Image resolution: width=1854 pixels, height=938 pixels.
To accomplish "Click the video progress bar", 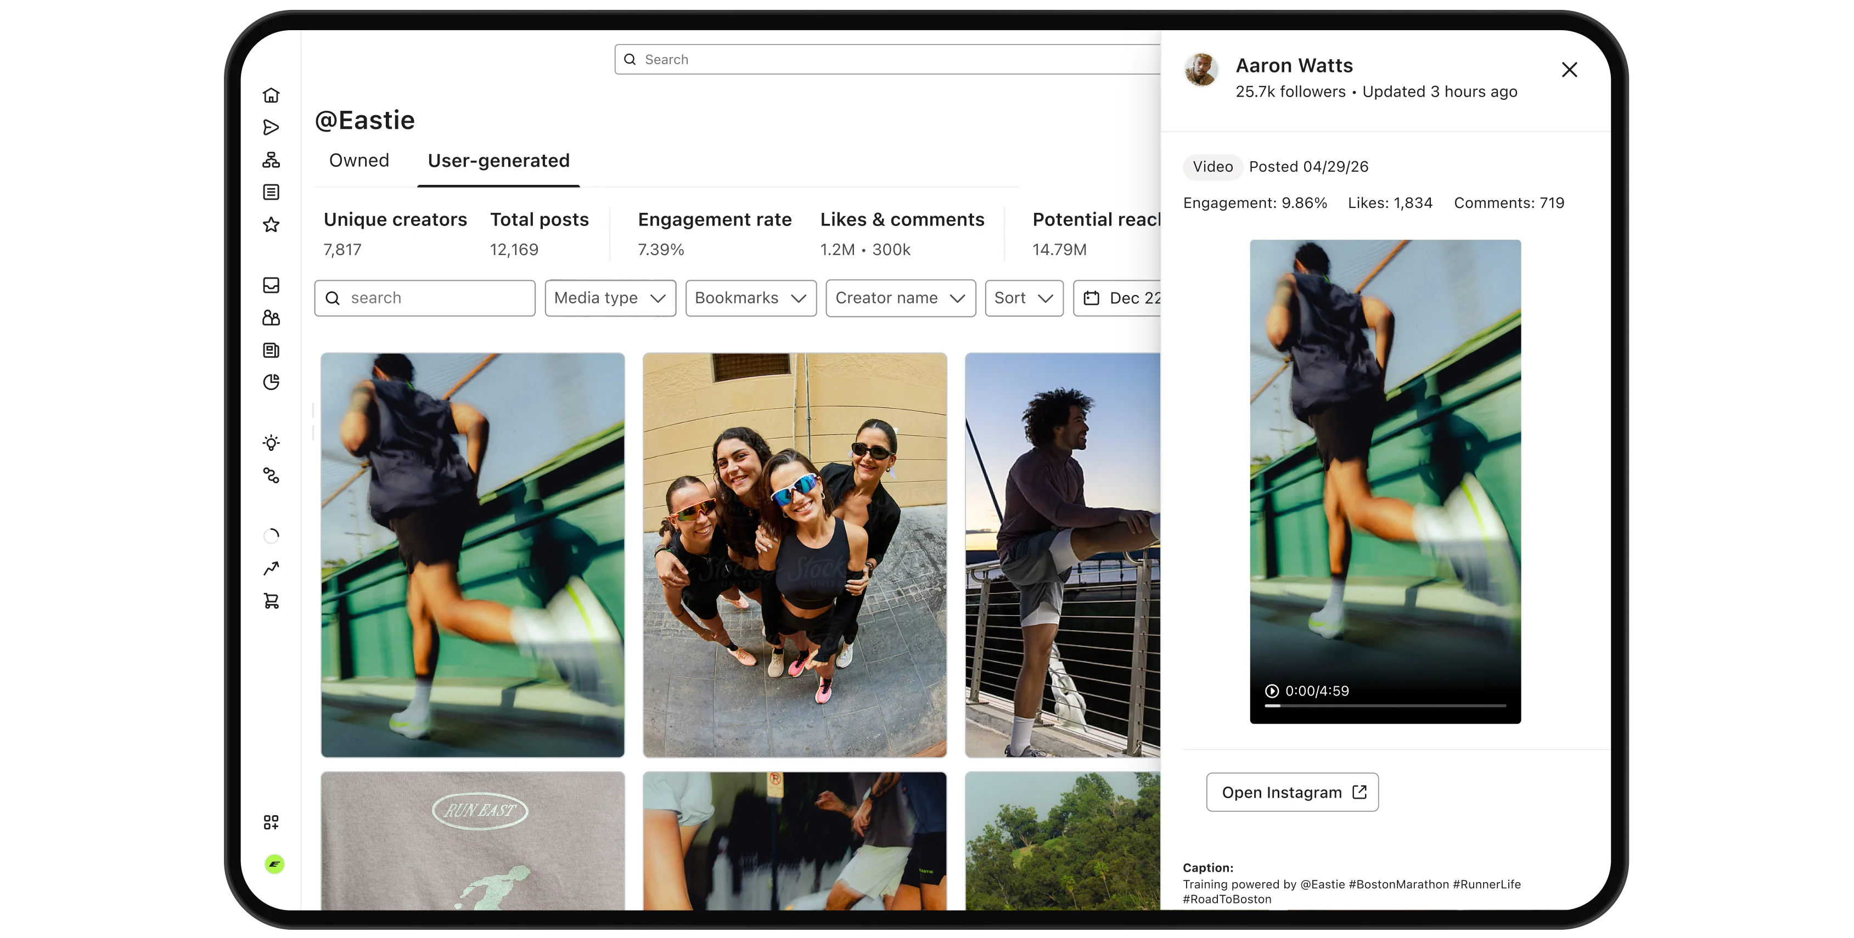I will point(1385,705).
